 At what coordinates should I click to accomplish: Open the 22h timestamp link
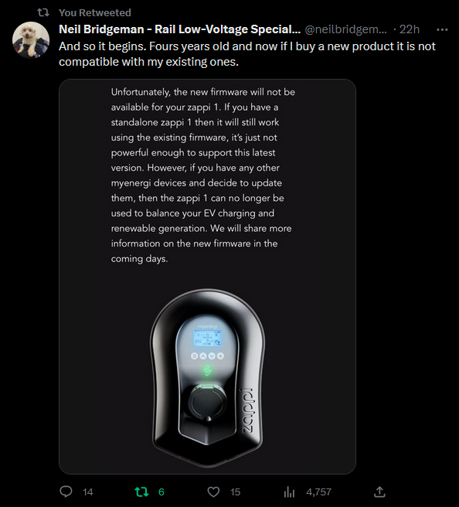[410, 29]
